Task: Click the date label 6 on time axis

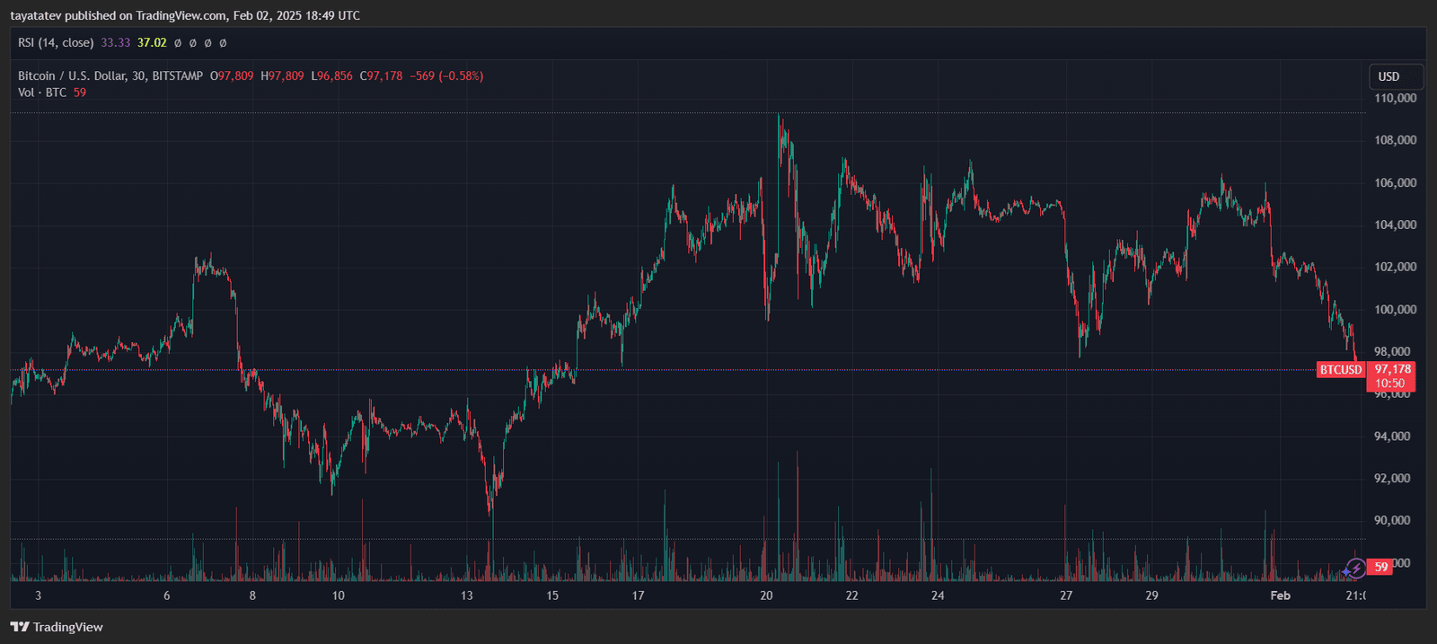Action: [167, 595]
